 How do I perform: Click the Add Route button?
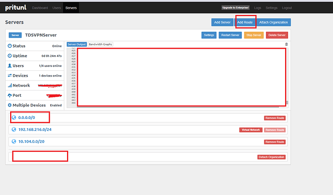pyautogui.click(x=245, y=22)
